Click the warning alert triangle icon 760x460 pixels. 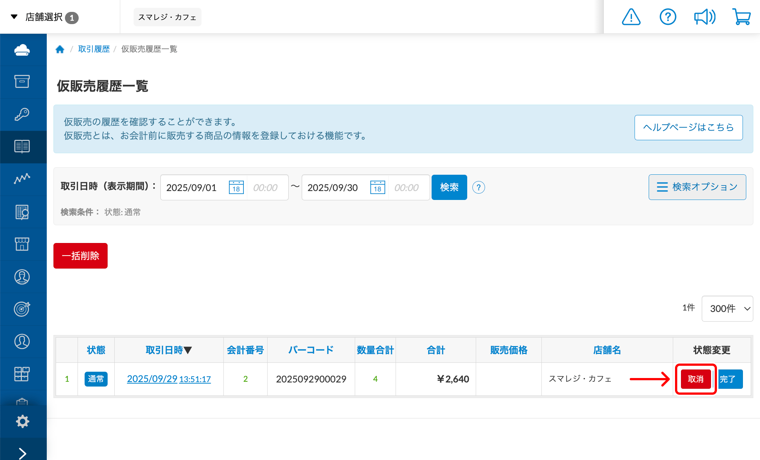pyautogui.click(x=631, y=17)
